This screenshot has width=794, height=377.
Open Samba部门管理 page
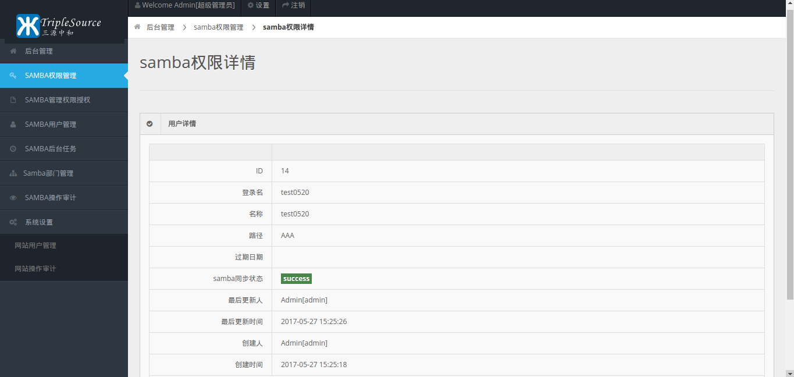click(x=64, y=173)
